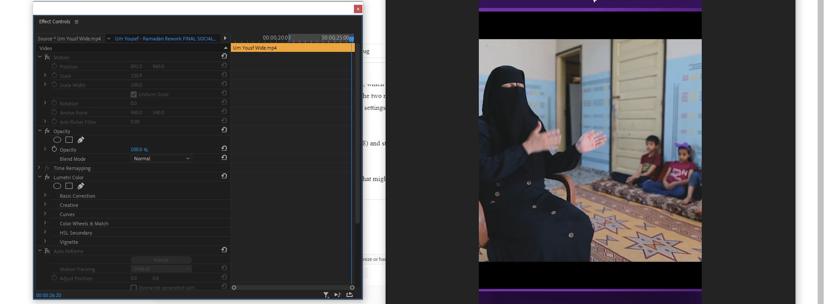Click the collapse arrow beside Video heading

(x=226, y=48)
